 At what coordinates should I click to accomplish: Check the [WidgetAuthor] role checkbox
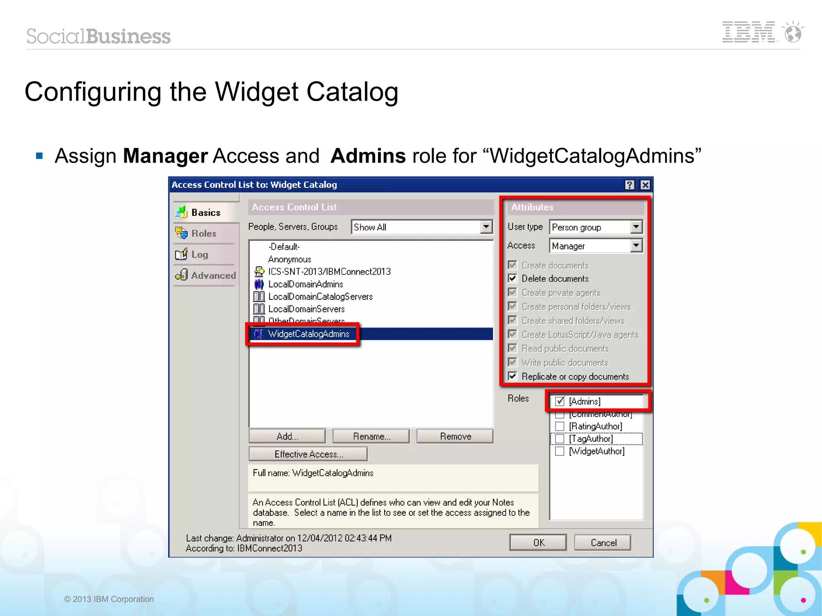560,451
